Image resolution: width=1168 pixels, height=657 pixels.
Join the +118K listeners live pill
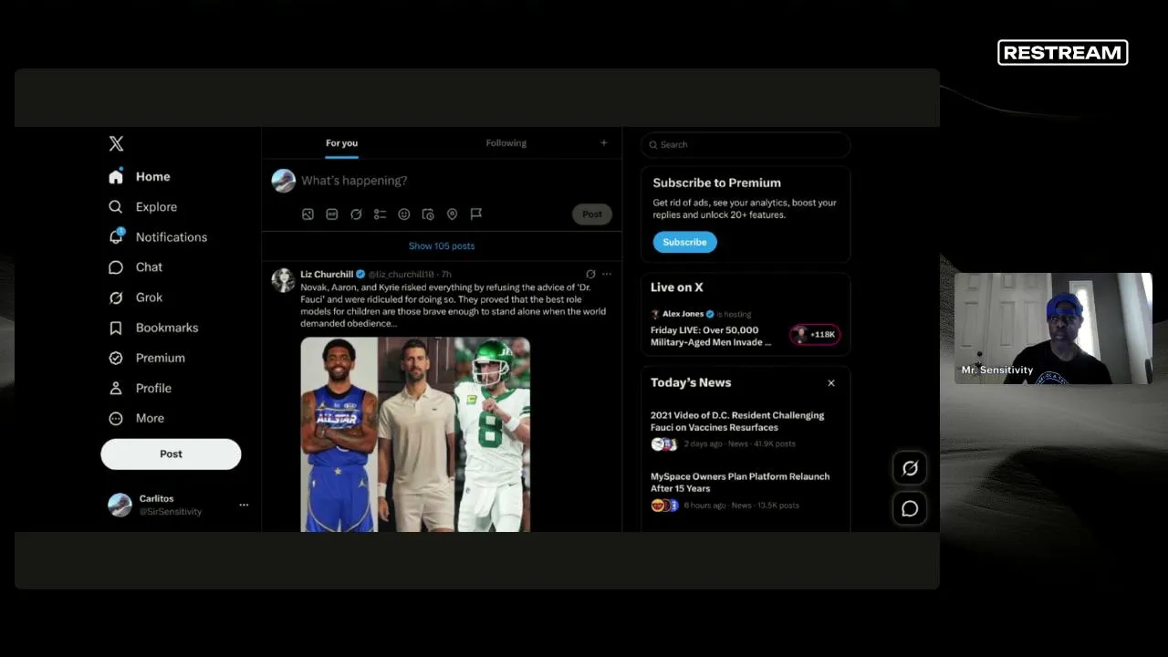pyautogui.click(x=815, y=335)
